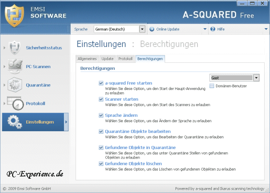The width and height of the screenshot is (270, 193).
Task: Click the Online Update globe icon
Action: click(152, 30)
